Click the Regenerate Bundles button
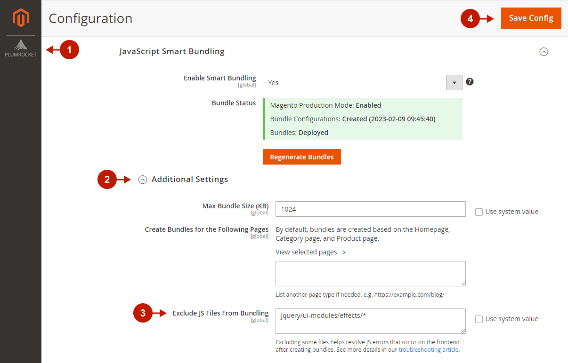 pos(301,157)
